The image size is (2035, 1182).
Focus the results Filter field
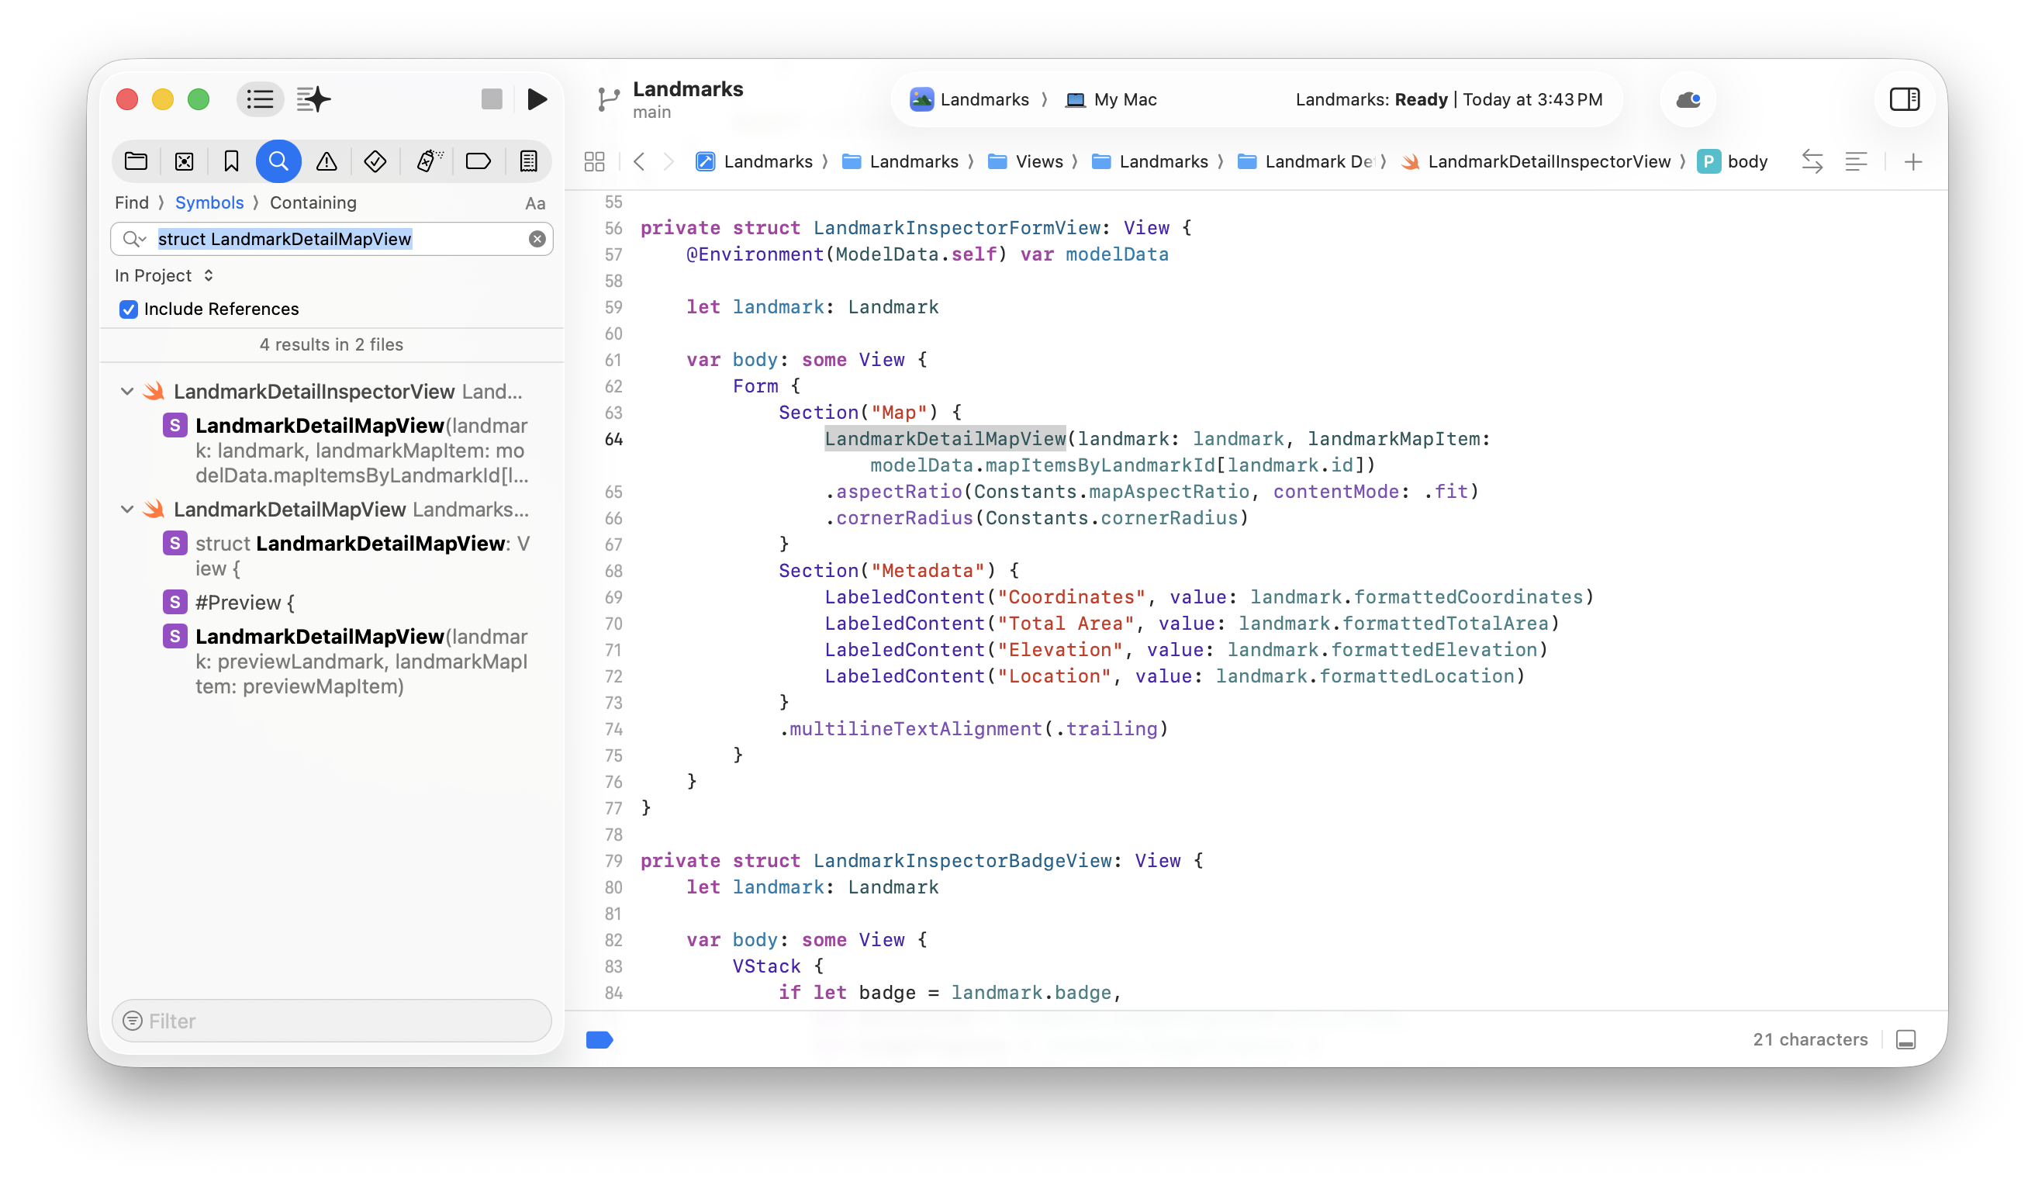coord(332,1021)
